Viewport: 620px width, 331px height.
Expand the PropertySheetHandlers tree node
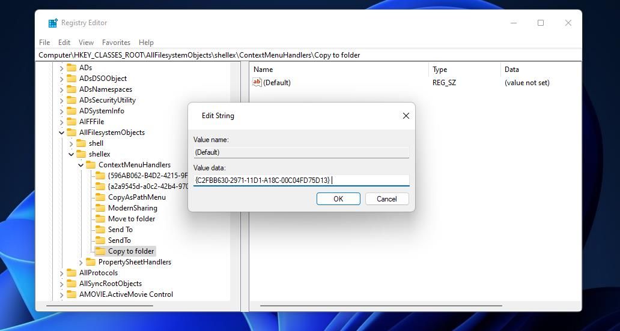[x=81, y=263]
